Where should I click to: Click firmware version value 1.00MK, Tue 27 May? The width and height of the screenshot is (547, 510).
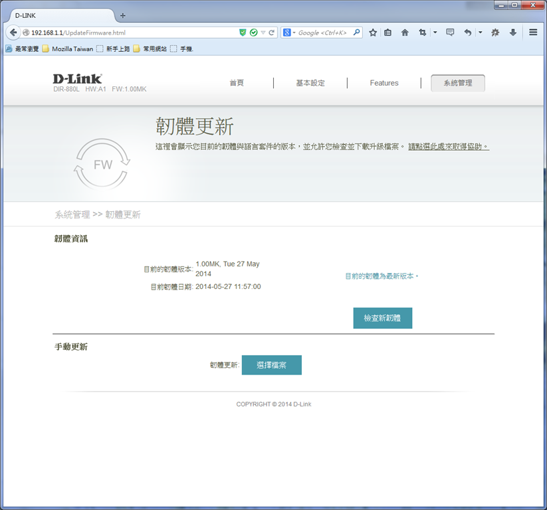coord(227,269)
